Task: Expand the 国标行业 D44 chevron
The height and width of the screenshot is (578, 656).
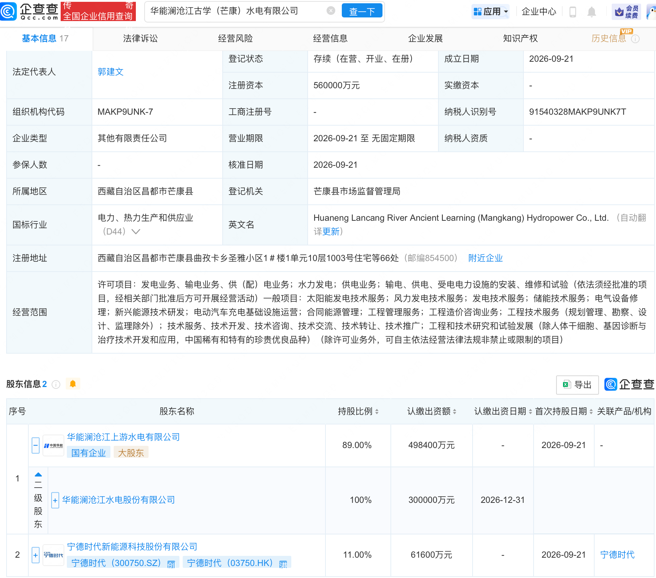Action: click(136, 232)
